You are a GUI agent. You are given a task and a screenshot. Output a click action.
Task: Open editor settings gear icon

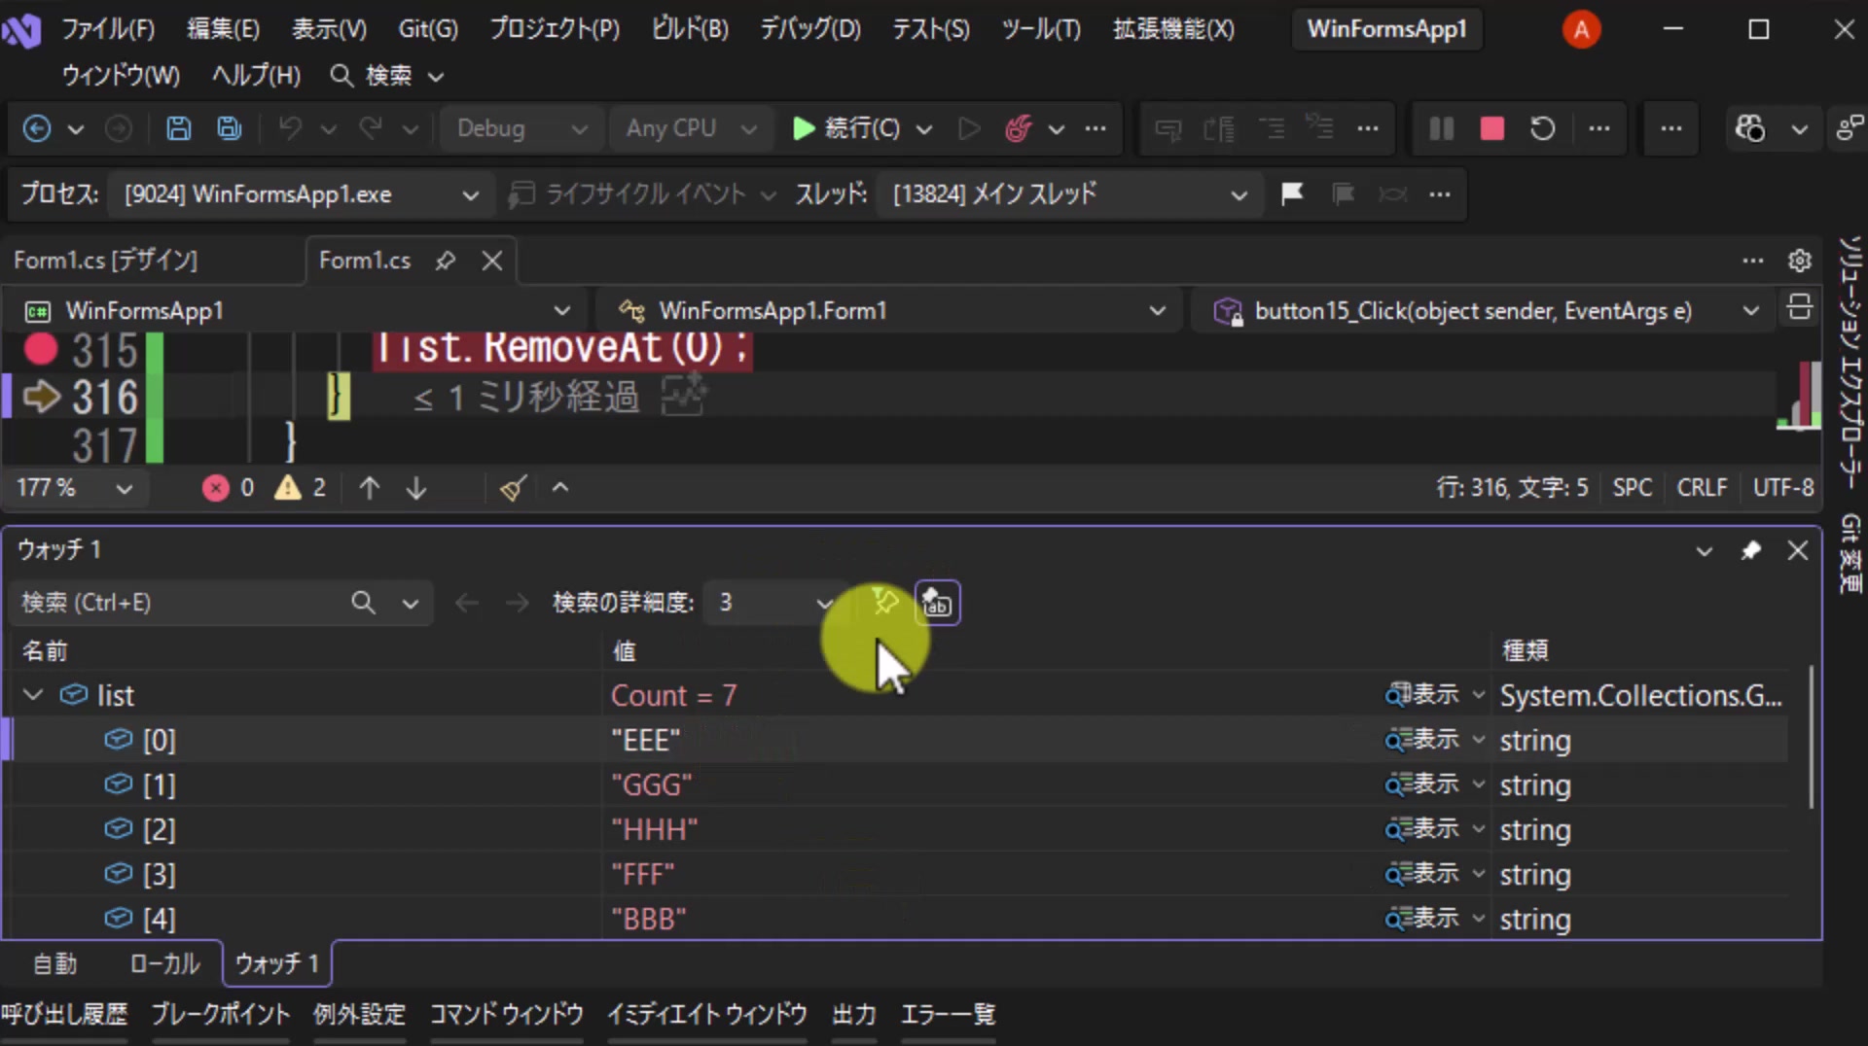click(x=1800, y=261)
